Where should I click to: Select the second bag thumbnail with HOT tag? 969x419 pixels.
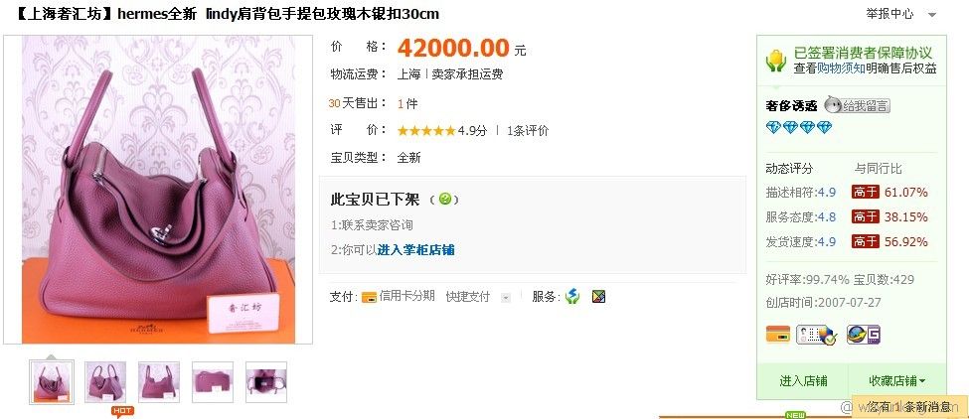105,382
